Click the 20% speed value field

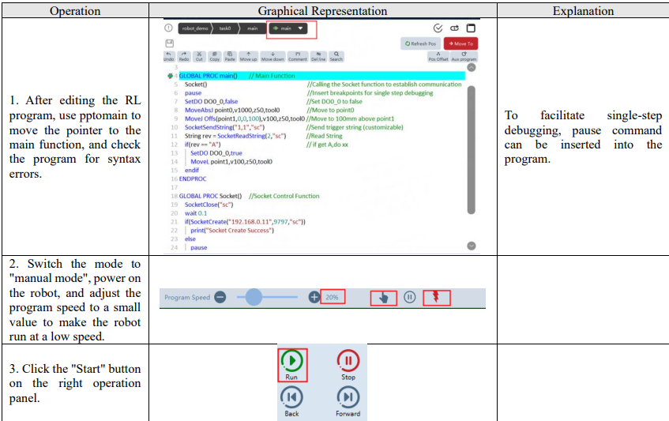333,297
